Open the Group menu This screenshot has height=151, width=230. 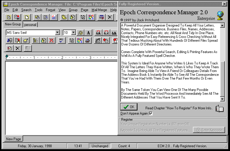pyautogui.click(x=73, y=10)
